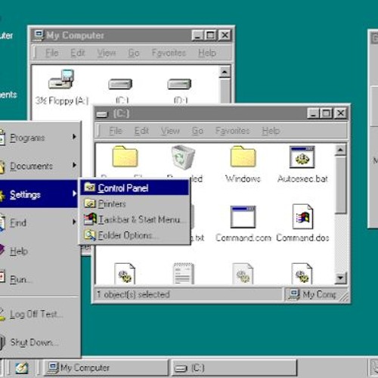Open Taskbar & Start Menu settings
Image resolution: width=378 pixels, height=378 pixels.
tap(135, 219)
